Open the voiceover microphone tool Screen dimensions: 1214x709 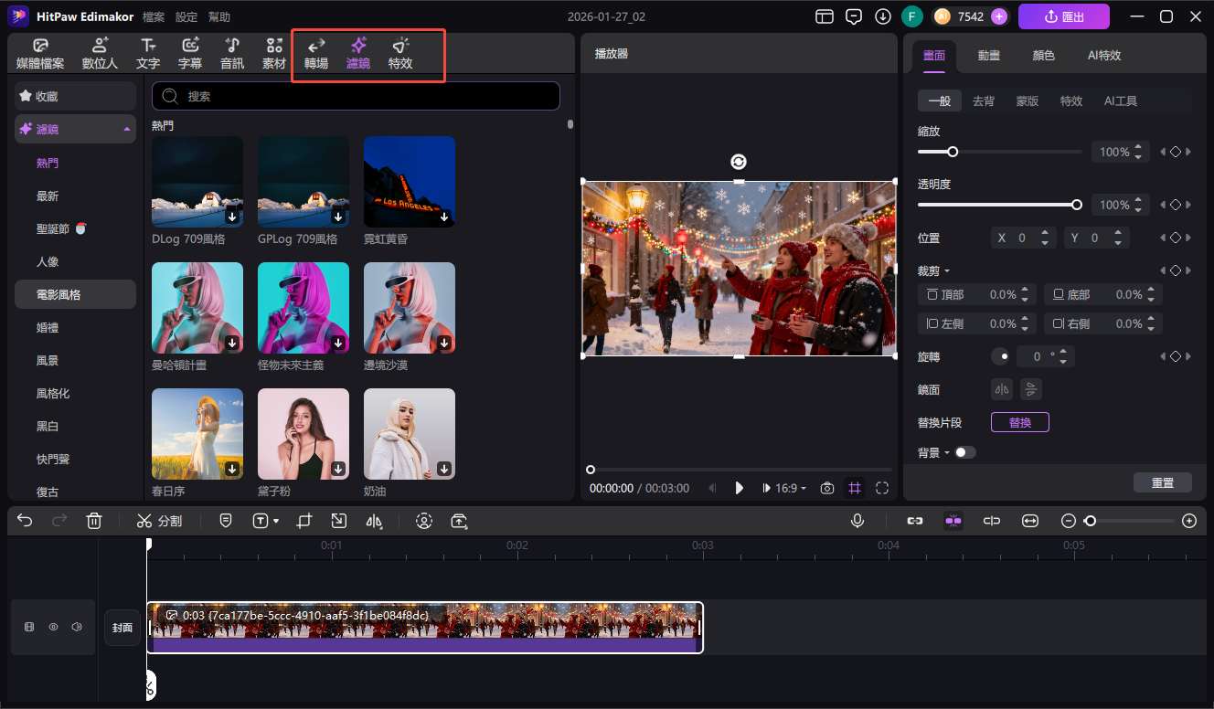click(857, 520)
